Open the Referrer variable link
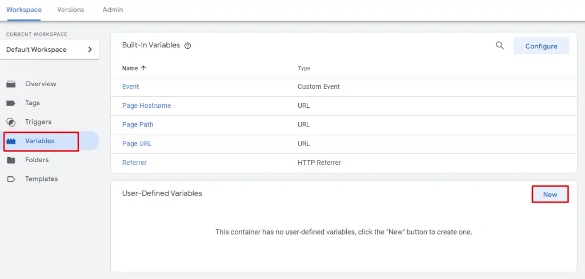Viewport: 585px width, 279px height. pyautogui.click(x=134, y=163)
